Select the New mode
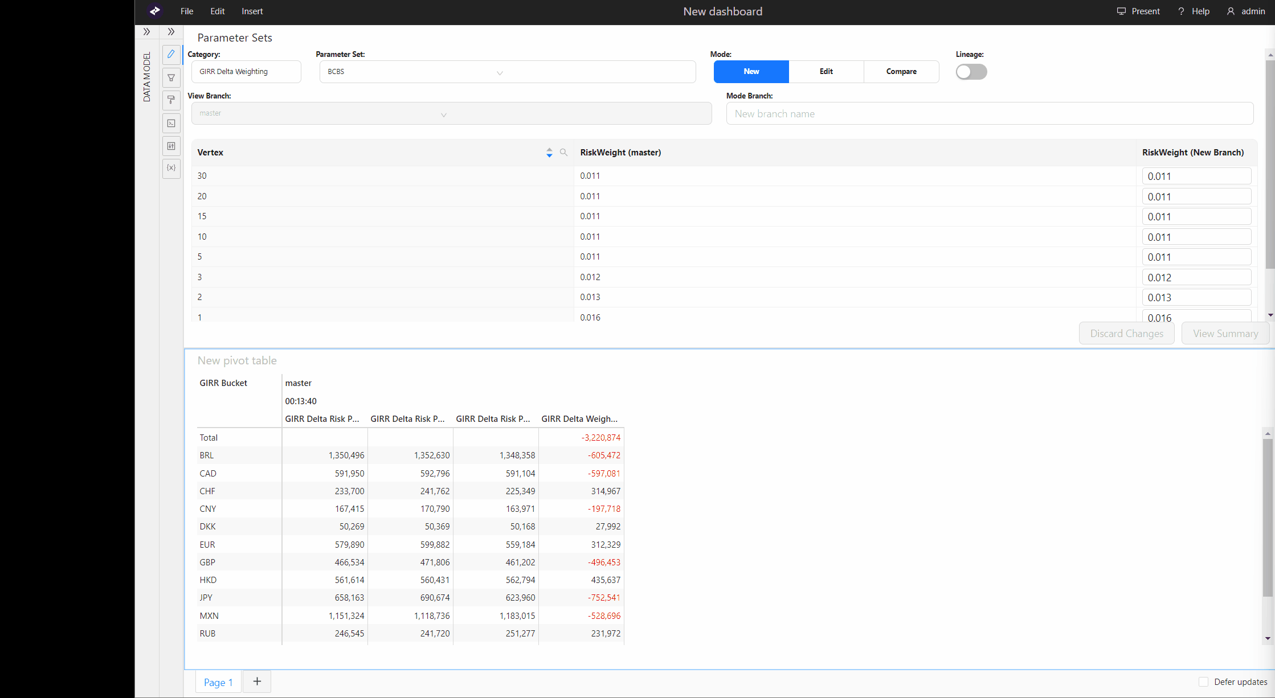The image size is (1275, 698). click(751, 72)
